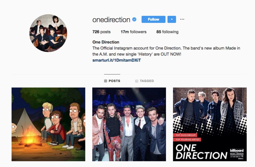This screenshot has height=167, width=255.
Task: Switch to the POSTS tab
Action: tap(112, 81)
